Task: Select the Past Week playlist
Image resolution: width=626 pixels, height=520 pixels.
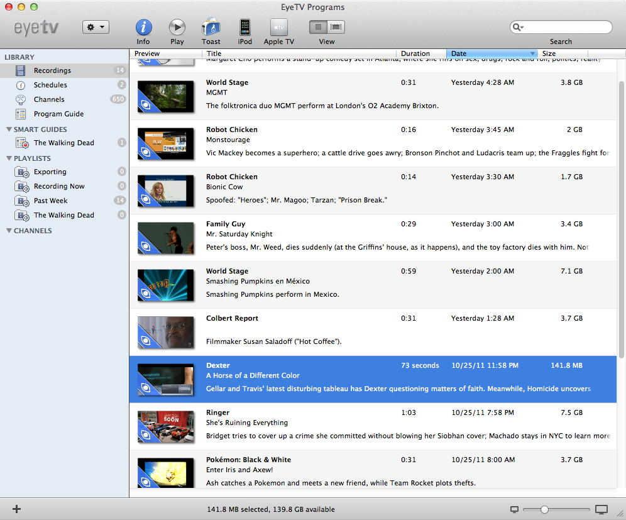Action: coord(50,201)
